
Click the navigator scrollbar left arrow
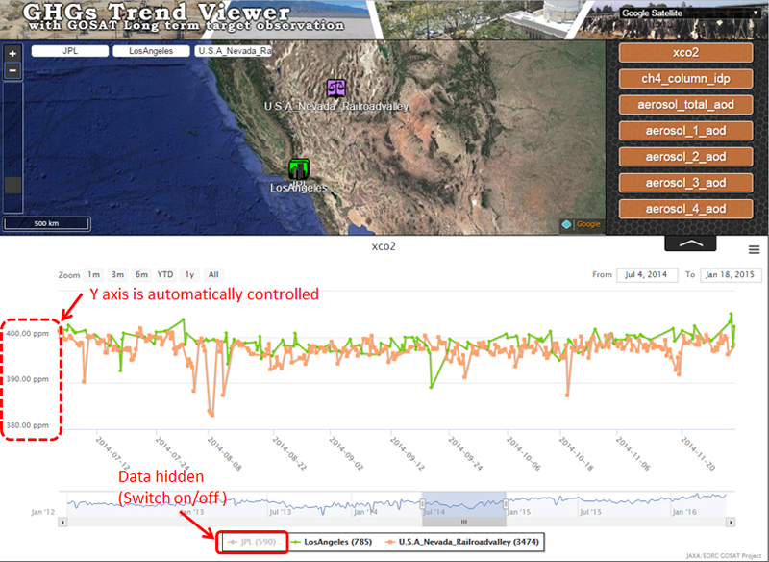tap(62, 522)
